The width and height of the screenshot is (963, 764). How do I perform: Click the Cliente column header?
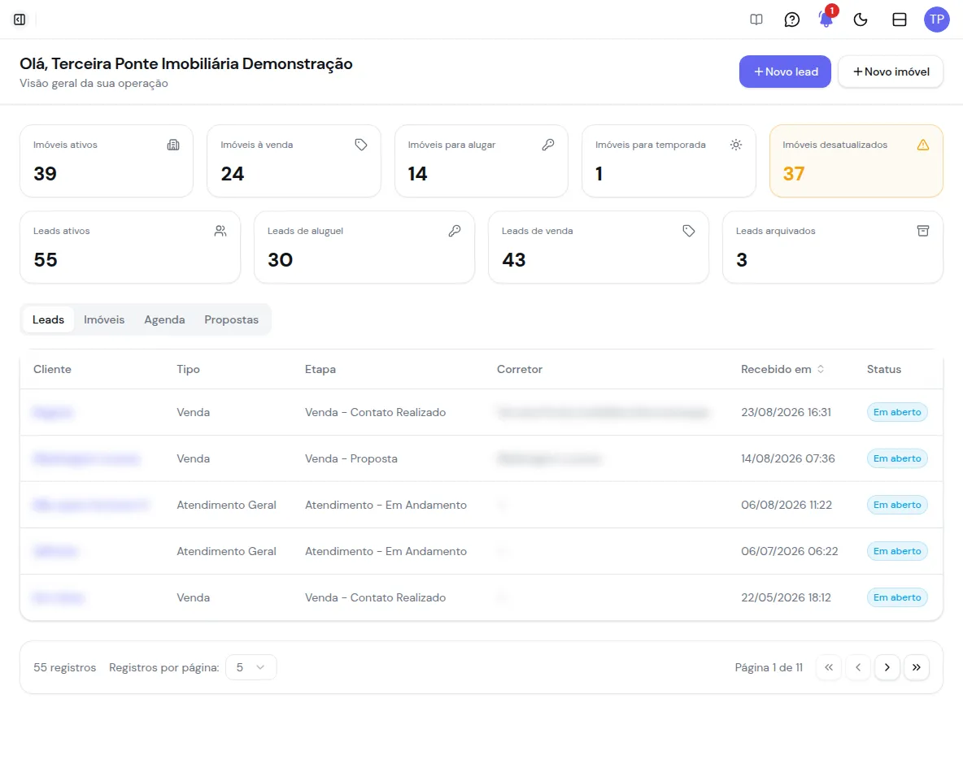52,370
